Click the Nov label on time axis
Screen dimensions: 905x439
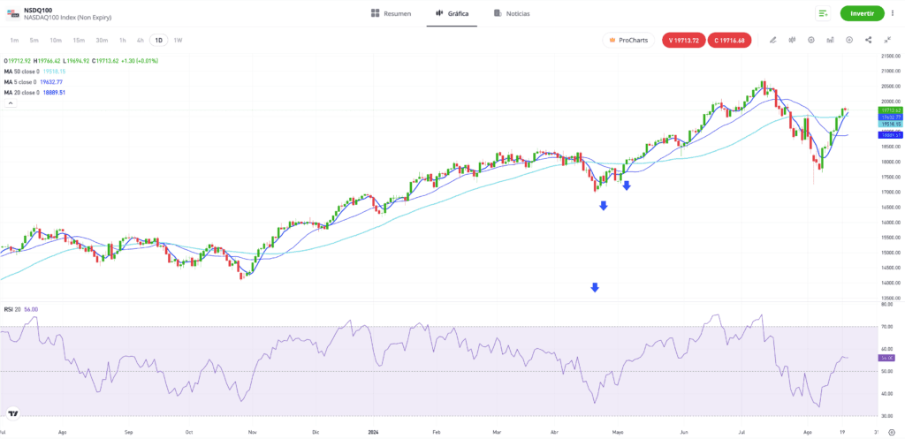click(x=252, y=432)
